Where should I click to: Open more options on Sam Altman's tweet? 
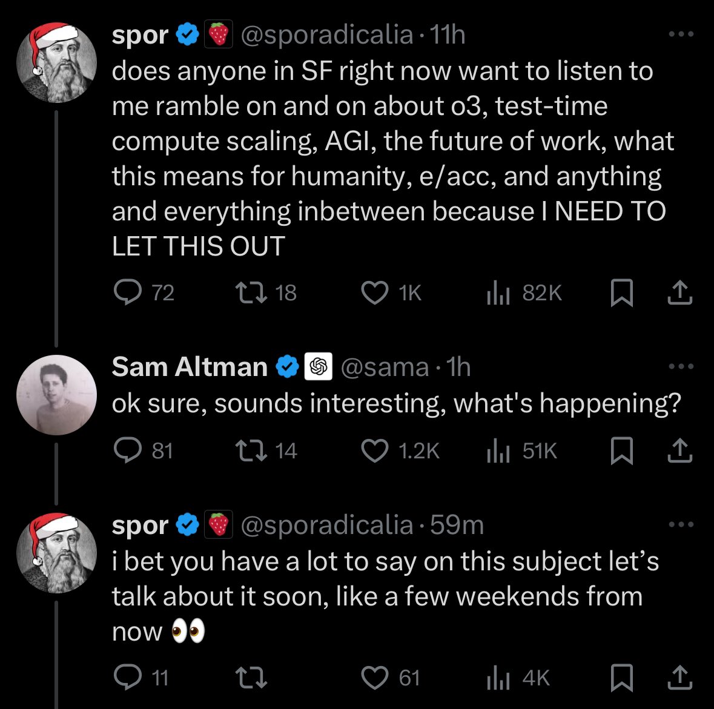coord(681,366)
